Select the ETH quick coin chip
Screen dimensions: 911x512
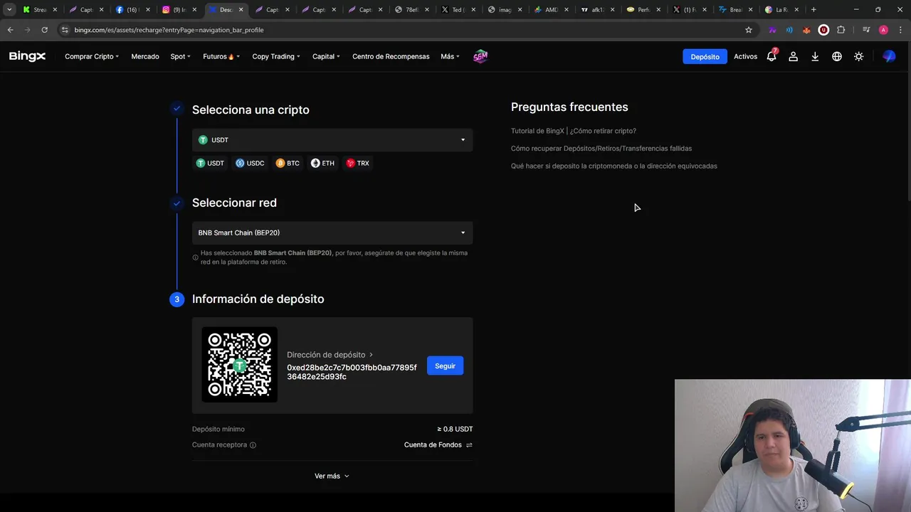point(322,163)
